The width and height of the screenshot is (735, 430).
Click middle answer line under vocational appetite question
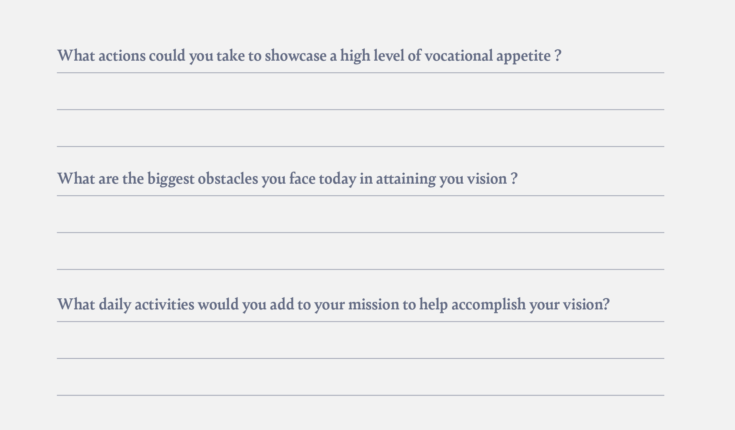pyautogui.click(x=361, y=110)
